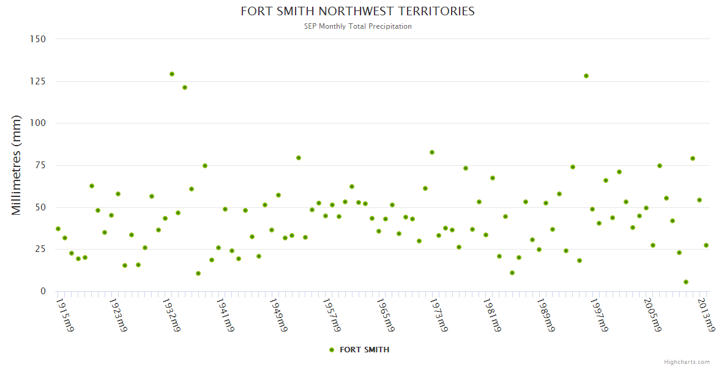The height and width of the screenshot is (367, 716).
Task: Click the green marker icon in the legend
Action: pos(332,350)
